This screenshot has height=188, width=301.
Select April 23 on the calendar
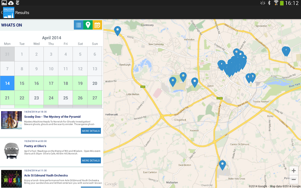click(x=36, y=98)
